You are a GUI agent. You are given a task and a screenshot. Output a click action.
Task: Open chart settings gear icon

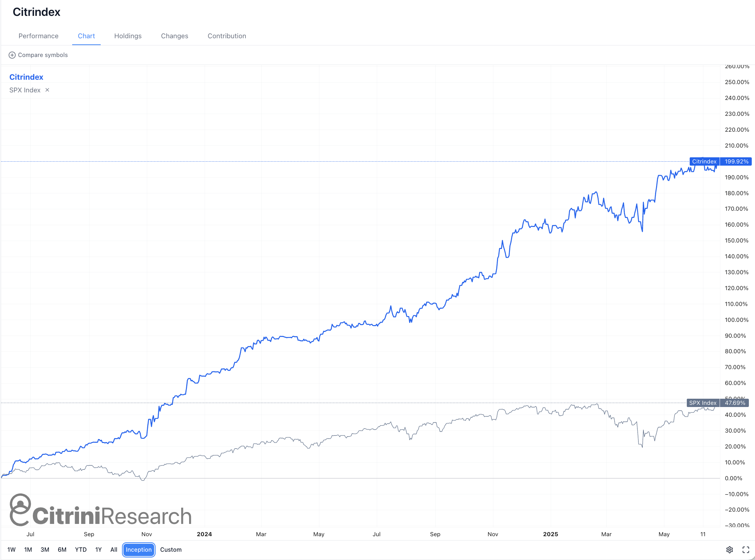[x=729, y=550]
